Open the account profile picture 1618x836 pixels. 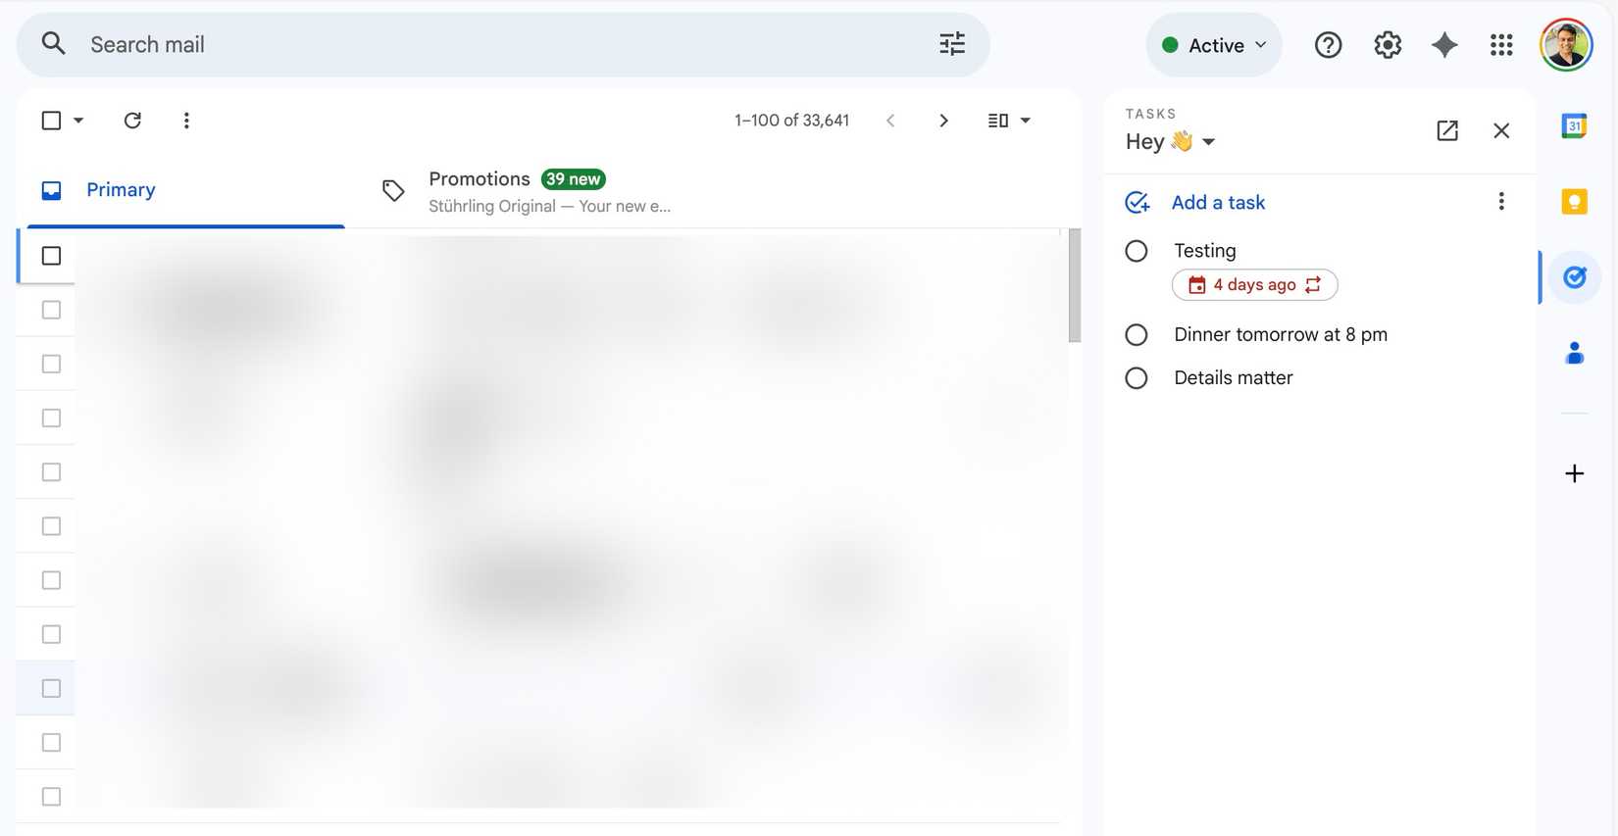(1566, 45)
